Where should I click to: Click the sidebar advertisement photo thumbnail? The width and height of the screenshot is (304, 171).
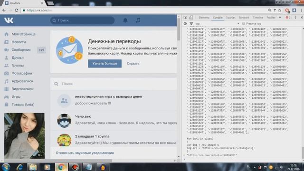(24, 136)
